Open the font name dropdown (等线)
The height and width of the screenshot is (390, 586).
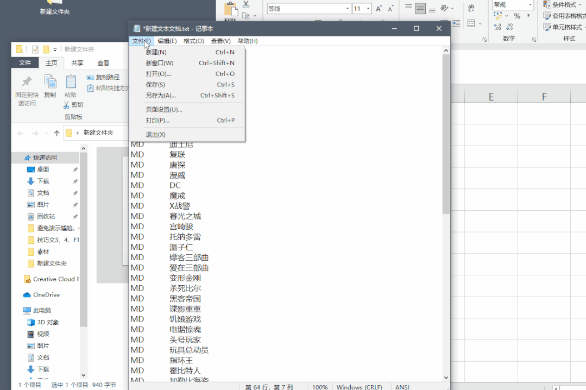point(348,9)
